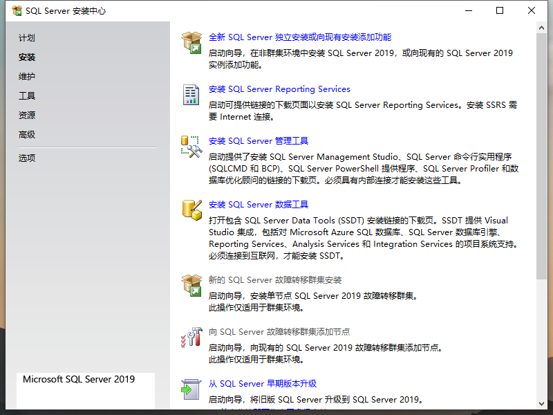Open 全新 SQL Server 独立安装或向现有安装添加功能 link
This screenshot has height=415, width=553.
pos(300,37)
